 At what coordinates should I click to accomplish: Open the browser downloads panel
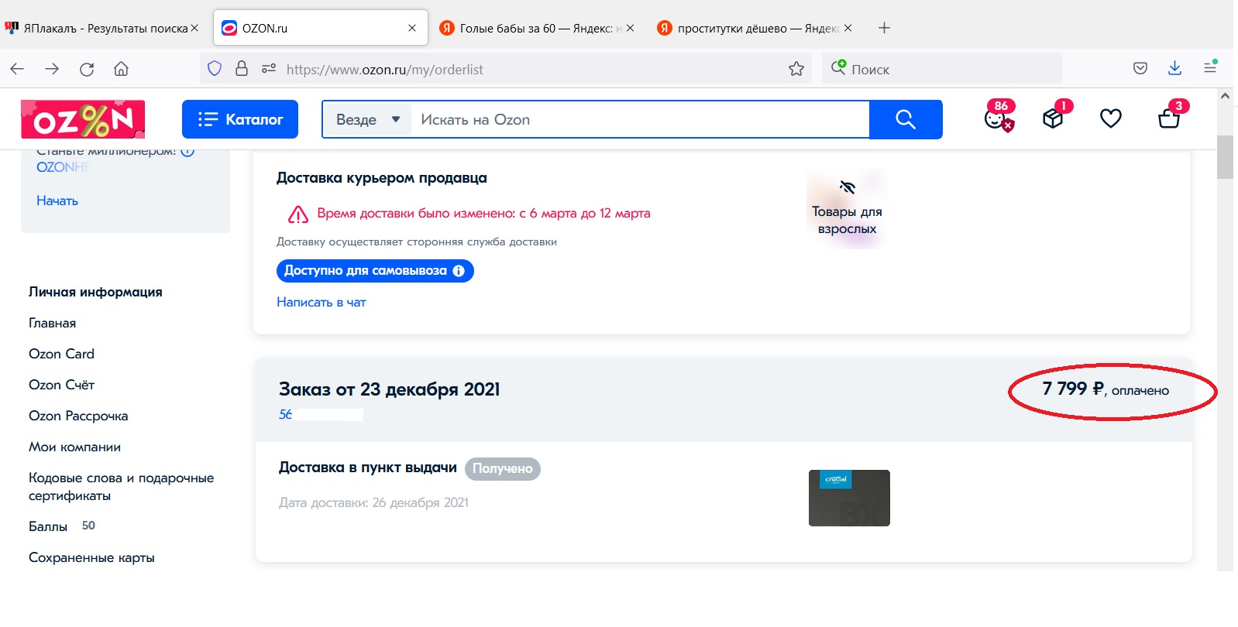tap(1174, 68)
